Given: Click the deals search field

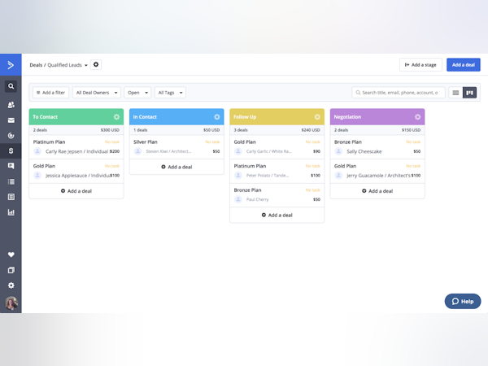Looking at the screenshot, I should (x=399, y=93).
